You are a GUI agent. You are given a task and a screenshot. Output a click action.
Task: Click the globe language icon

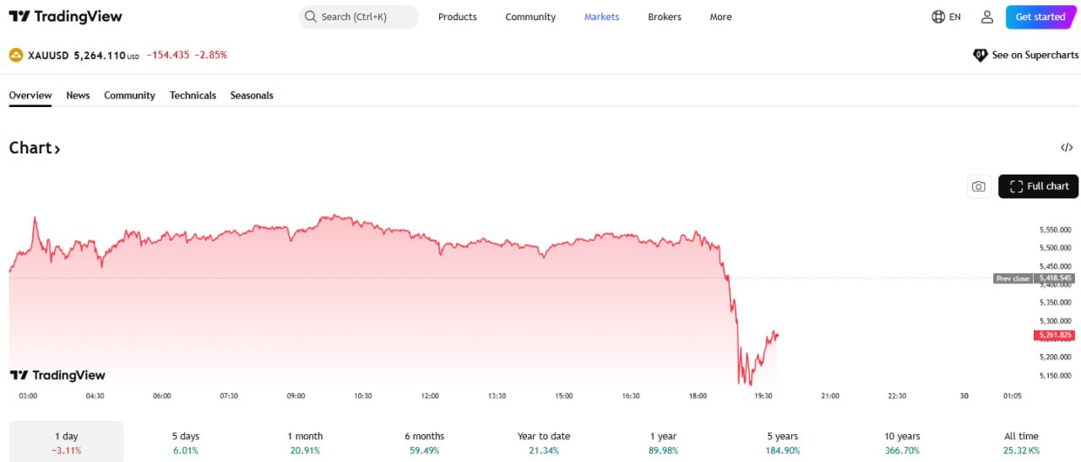pyautogui.click(x=938, y=17)
